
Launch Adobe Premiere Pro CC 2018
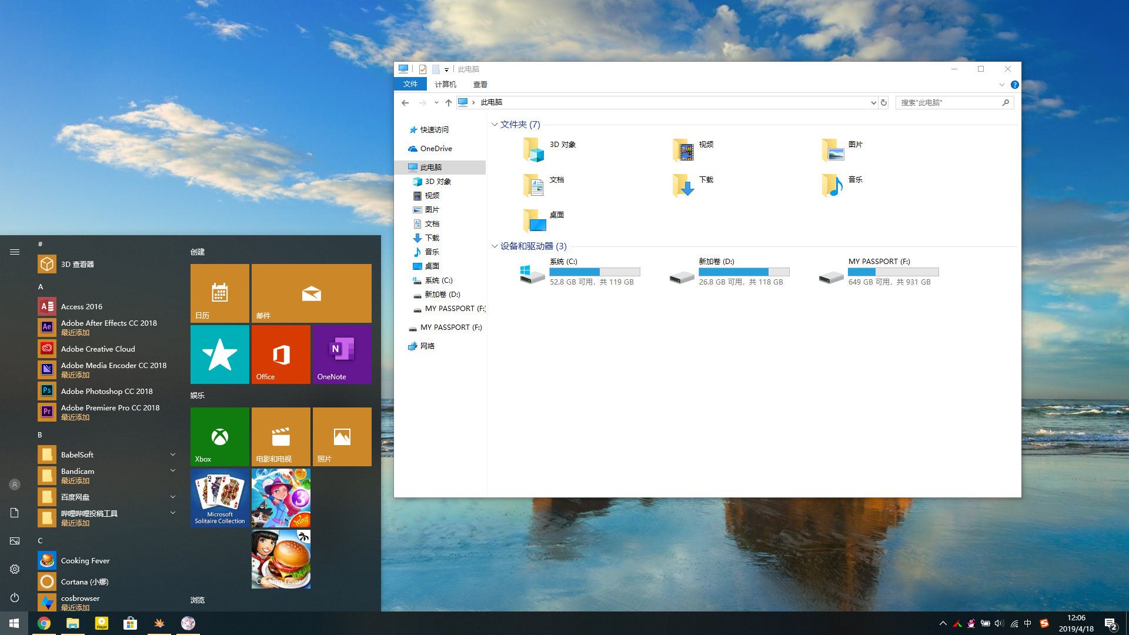[x=107, y=412]
